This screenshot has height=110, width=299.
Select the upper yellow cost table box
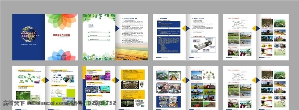pyautogui.click(x=133, y=75)
